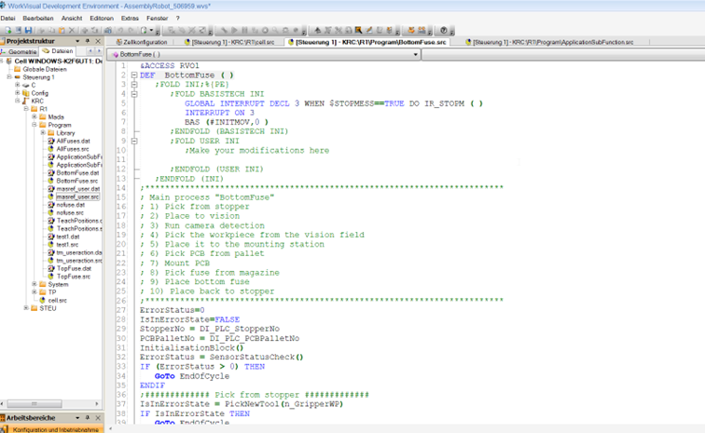Open ApplicationSubFunction.src editor tab
This screenshot has width=705, height=433.
click(x=552, y=42)
